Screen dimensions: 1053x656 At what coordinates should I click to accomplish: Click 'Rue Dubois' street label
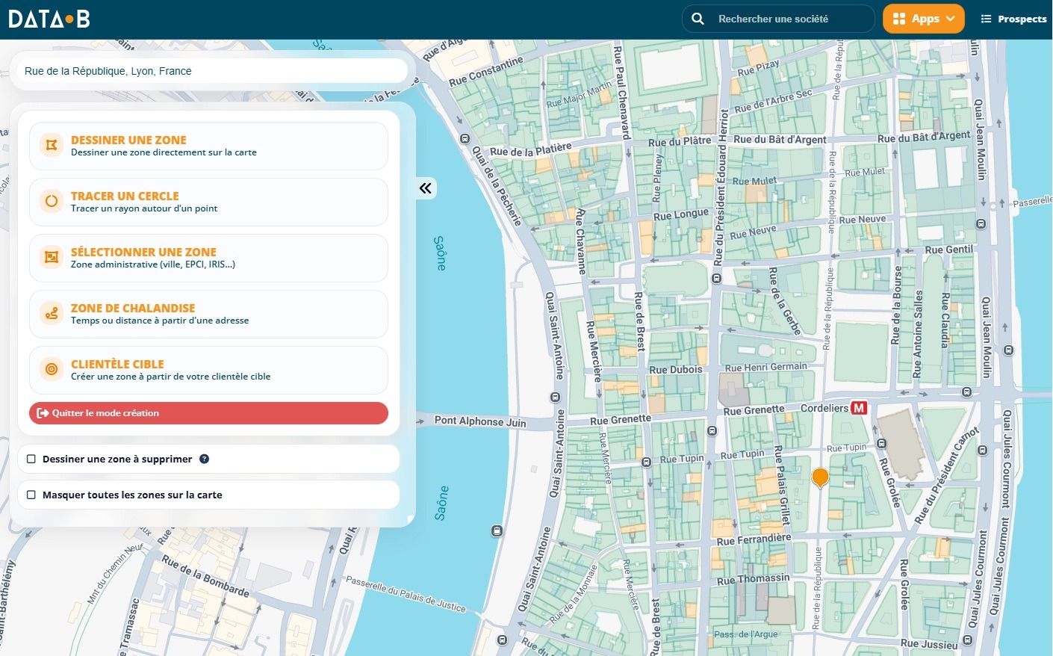pyautogui.click(x=676, y=370)
